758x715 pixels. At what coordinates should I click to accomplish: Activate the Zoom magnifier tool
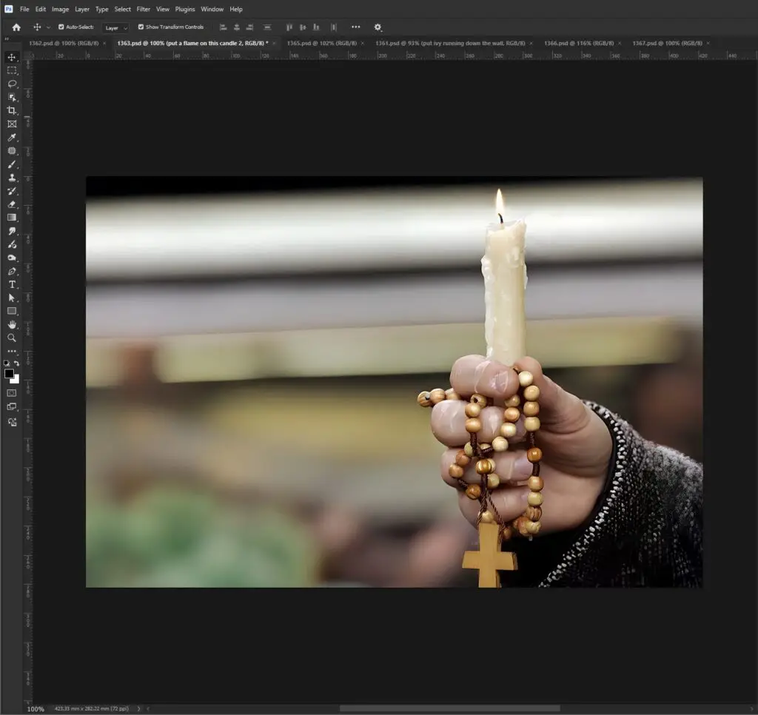click(x=12, y=338)
